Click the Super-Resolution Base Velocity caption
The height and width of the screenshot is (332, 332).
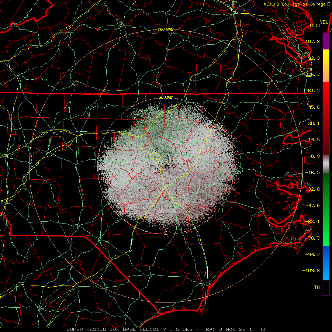coord(166,329)
